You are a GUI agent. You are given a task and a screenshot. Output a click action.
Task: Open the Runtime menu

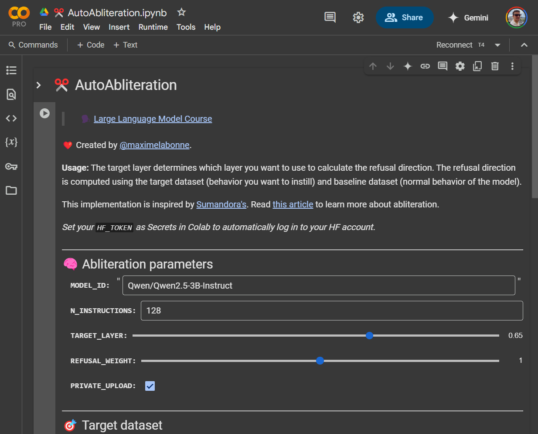pyautogui.click(x=153, y=27)
